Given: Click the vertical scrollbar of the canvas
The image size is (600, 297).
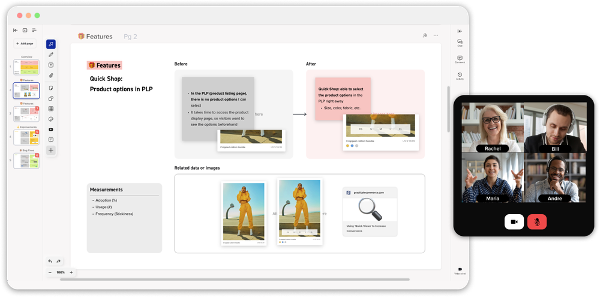Looking at the screenshot, I should click(448, 109).
